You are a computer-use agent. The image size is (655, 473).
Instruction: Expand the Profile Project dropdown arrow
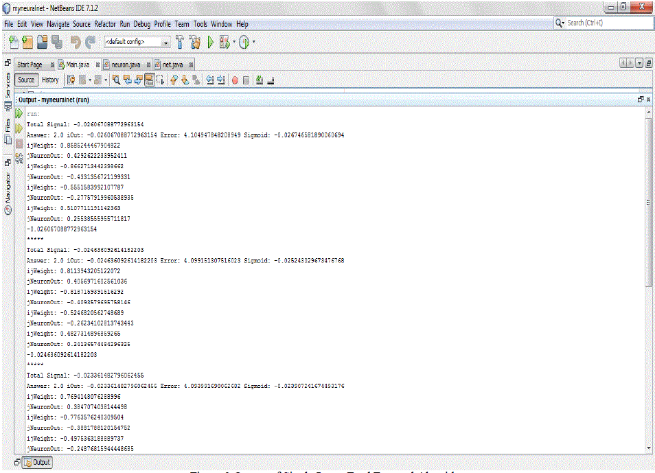click(253, 43)
